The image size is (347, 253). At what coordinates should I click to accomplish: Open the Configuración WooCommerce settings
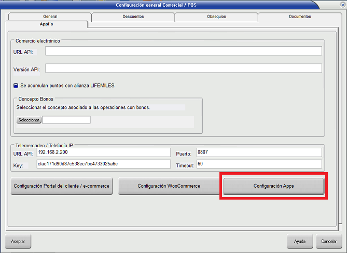pos(169,186)
